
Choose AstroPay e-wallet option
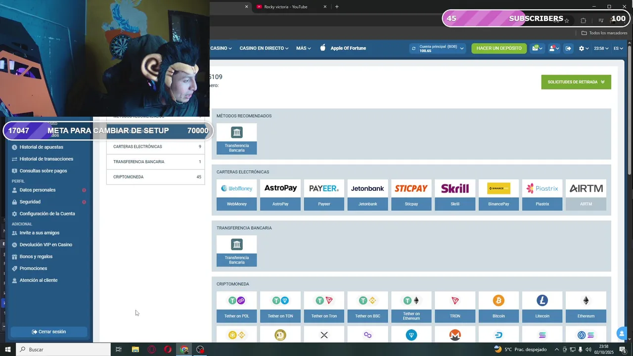click(x=280, y=195)
